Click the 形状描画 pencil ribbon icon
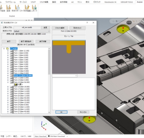 click(27, 7)
